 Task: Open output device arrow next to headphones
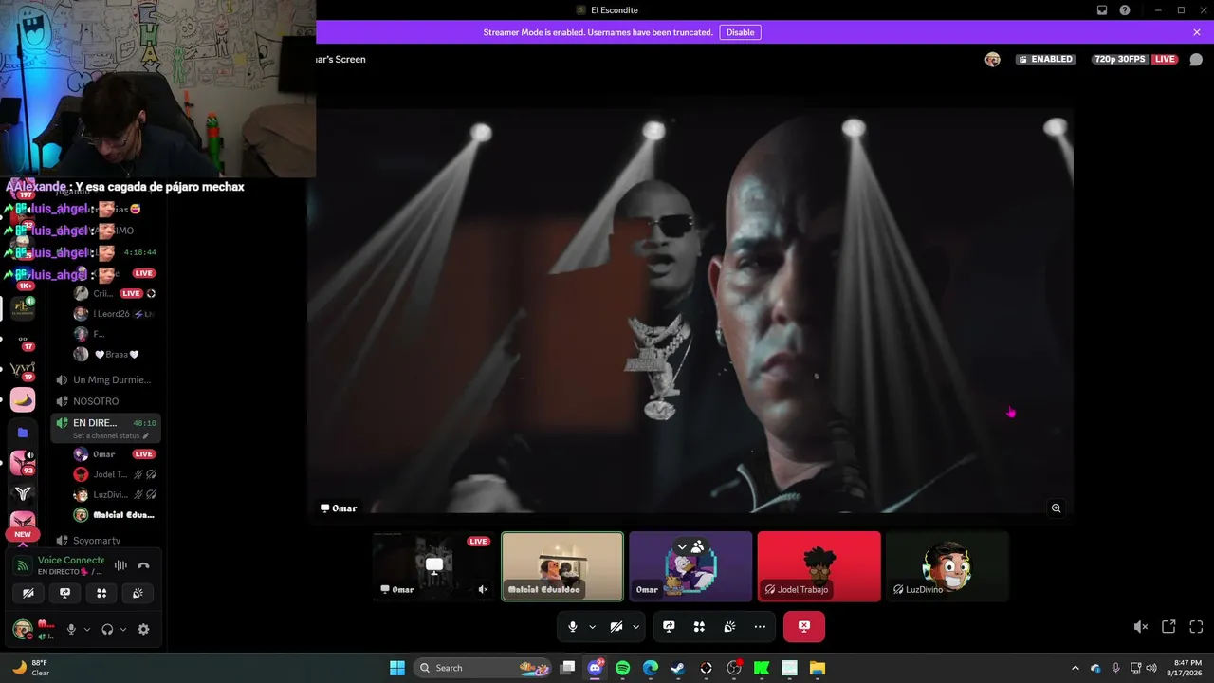123,629
